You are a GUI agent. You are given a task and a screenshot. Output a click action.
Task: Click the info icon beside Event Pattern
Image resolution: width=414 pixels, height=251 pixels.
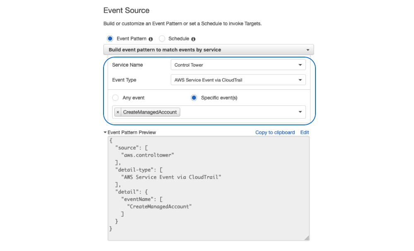(150, 38)
